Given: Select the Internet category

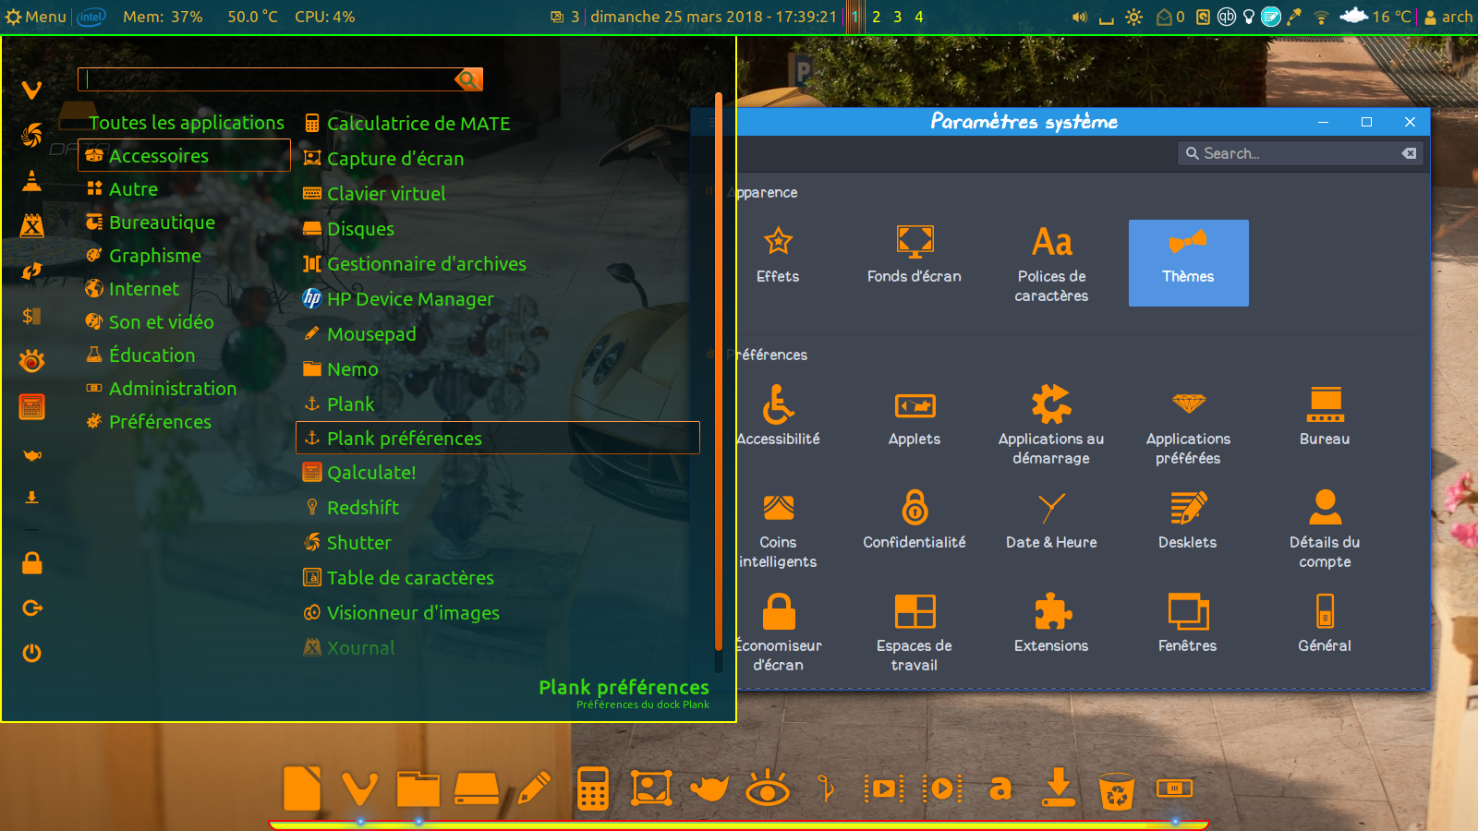Looking at the screenshot, I should click(143, 289).
